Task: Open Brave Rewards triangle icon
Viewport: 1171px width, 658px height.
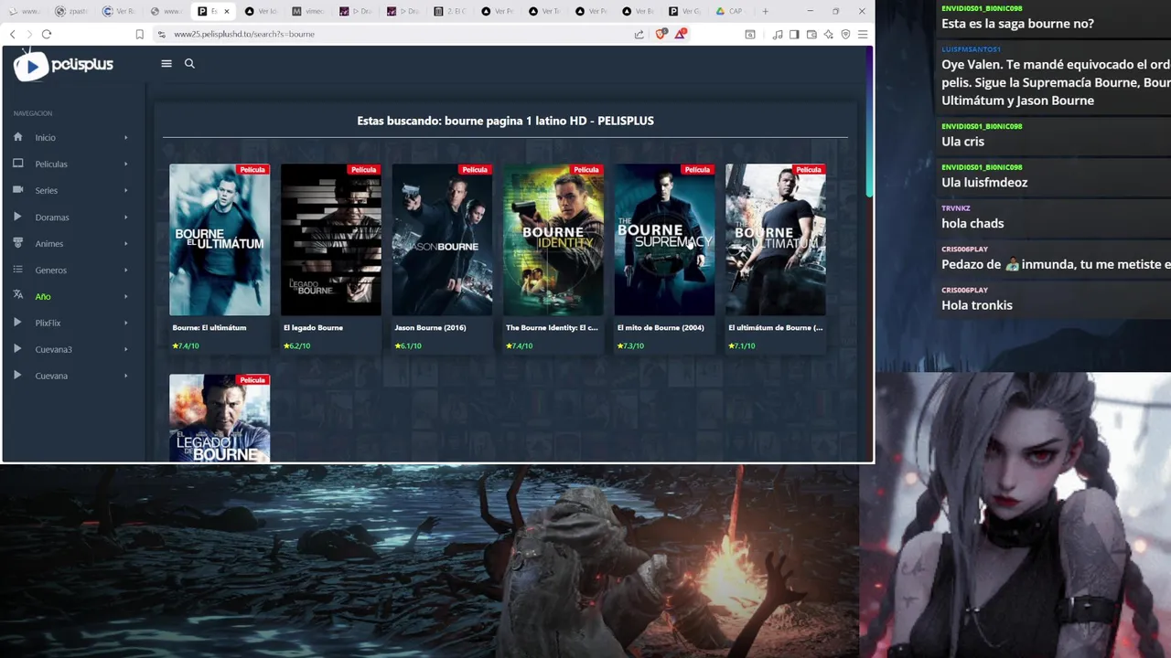Action: point(682,34)
